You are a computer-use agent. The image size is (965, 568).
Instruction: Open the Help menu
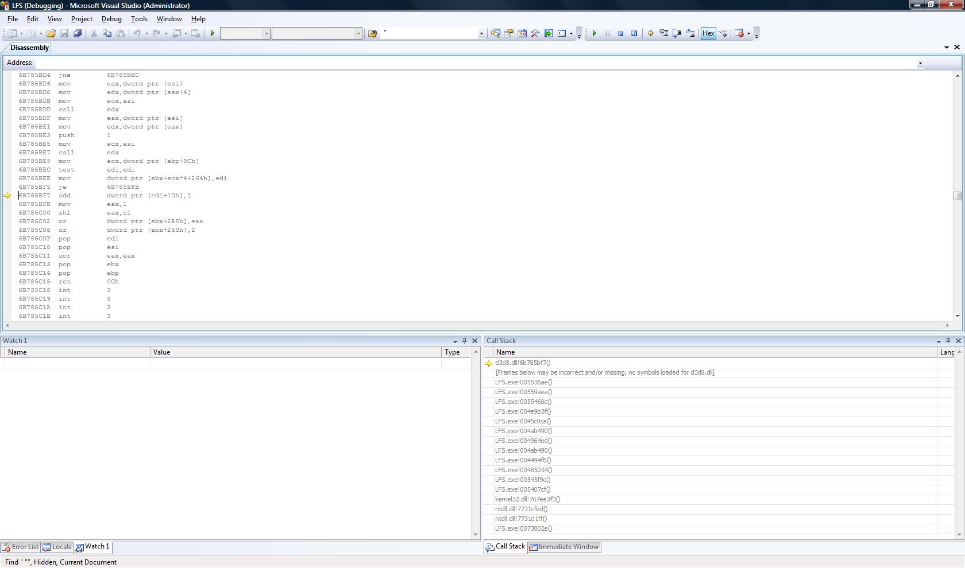coord(198,19)
